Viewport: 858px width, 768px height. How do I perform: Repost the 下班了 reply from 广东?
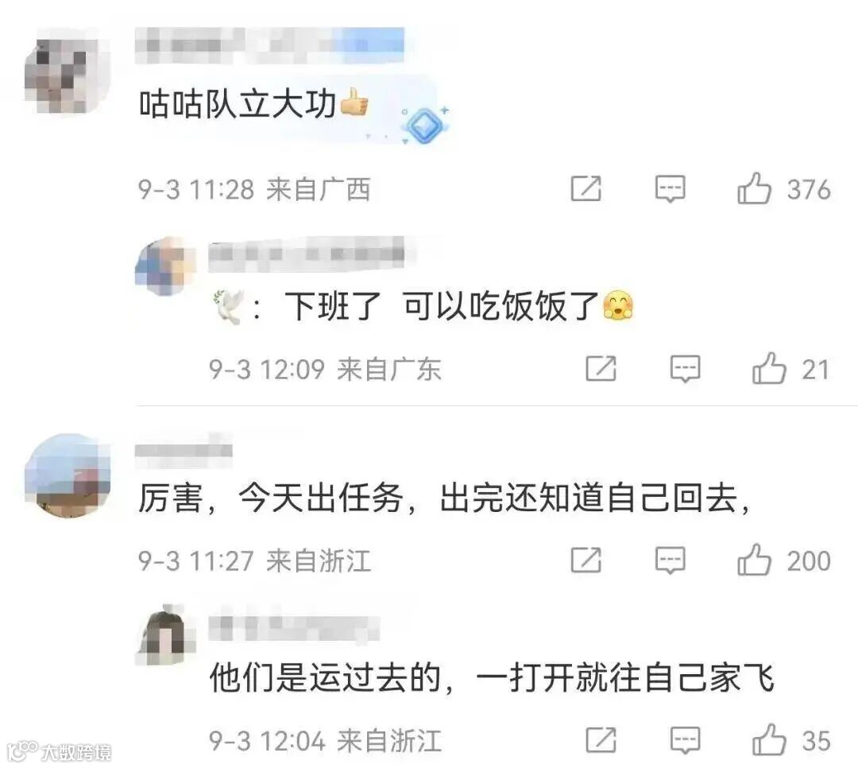601,368
